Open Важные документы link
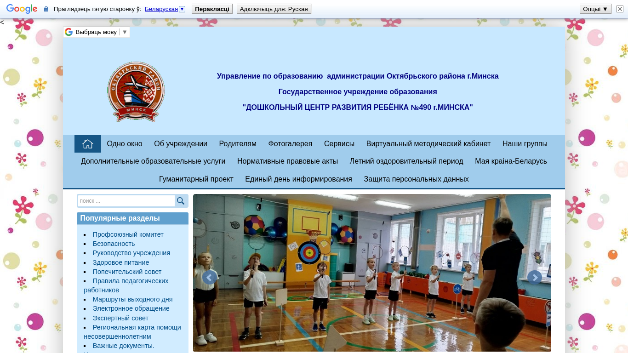This screenshot has width=628, height=353. [x=124, y=346]
